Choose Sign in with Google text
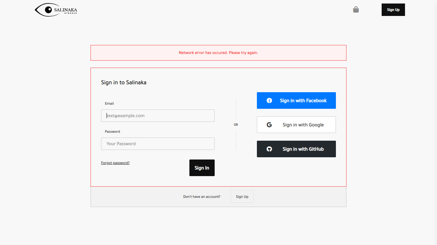The image size is (437, 245). point(303,125)
